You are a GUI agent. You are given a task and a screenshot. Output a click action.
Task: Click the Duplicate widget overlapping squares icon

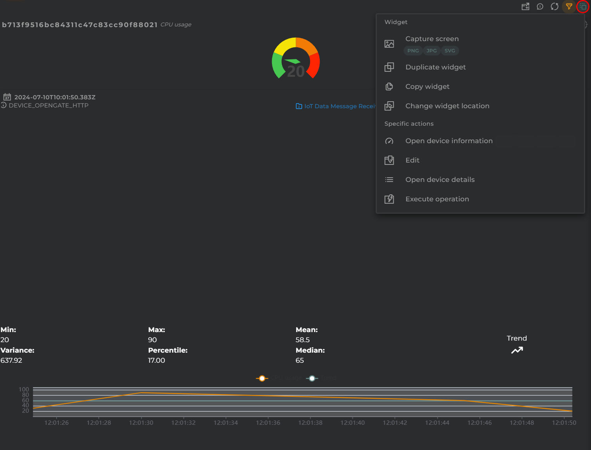(x=389, y=67)
